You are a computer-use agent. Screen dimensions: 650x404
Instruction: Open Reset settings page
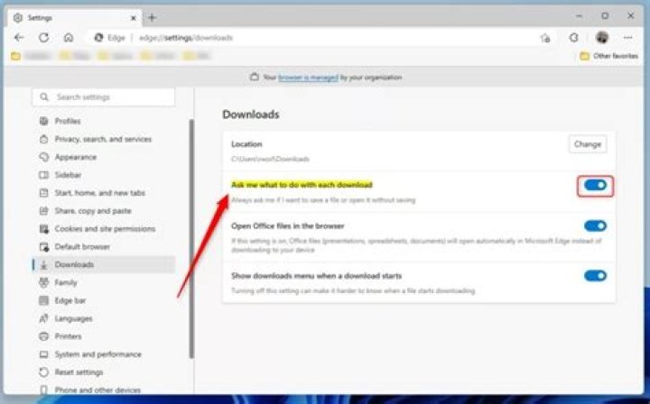click(x=104, y=372)
